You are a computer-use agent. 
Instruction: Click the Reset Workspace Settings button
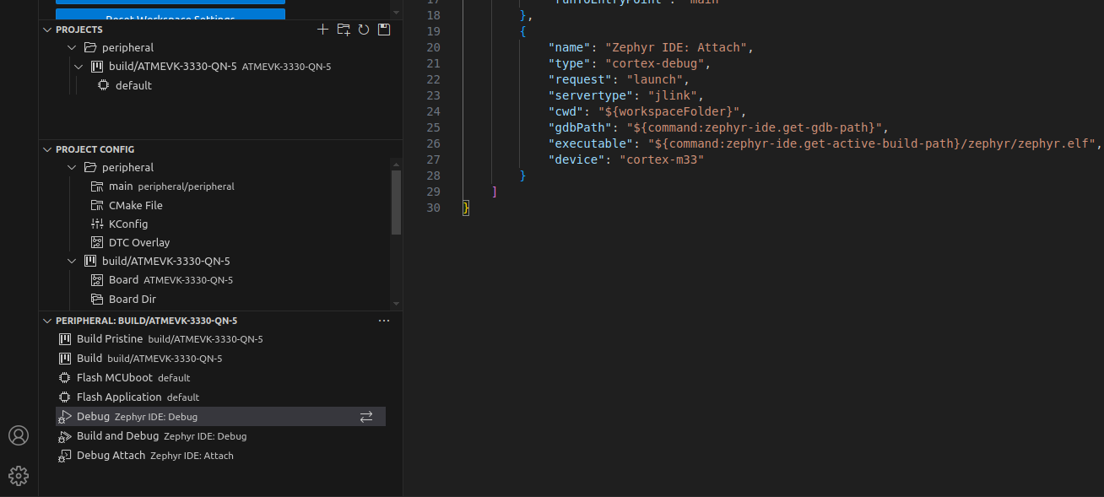(170, 14)
